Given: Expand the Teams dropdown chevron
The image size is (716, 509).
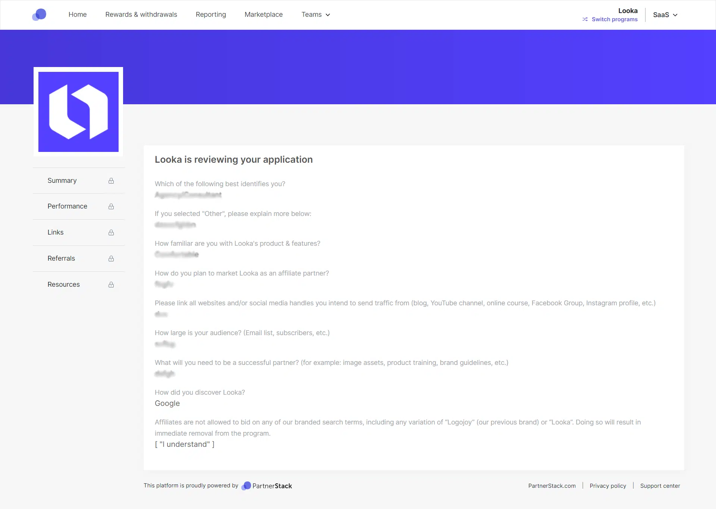Looking at the screenshot, I should point(328,15).
